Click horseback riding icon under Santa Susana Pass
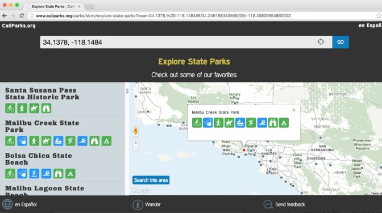Viewport: 382px width, 213px height. point(34,108)
